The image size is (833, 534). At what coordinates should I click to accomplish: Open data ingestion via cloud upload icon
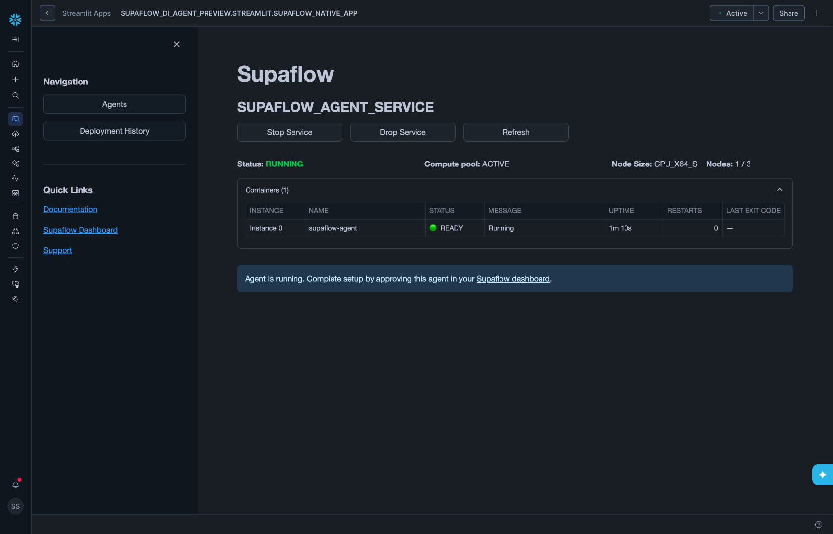[x=15, y=134]
